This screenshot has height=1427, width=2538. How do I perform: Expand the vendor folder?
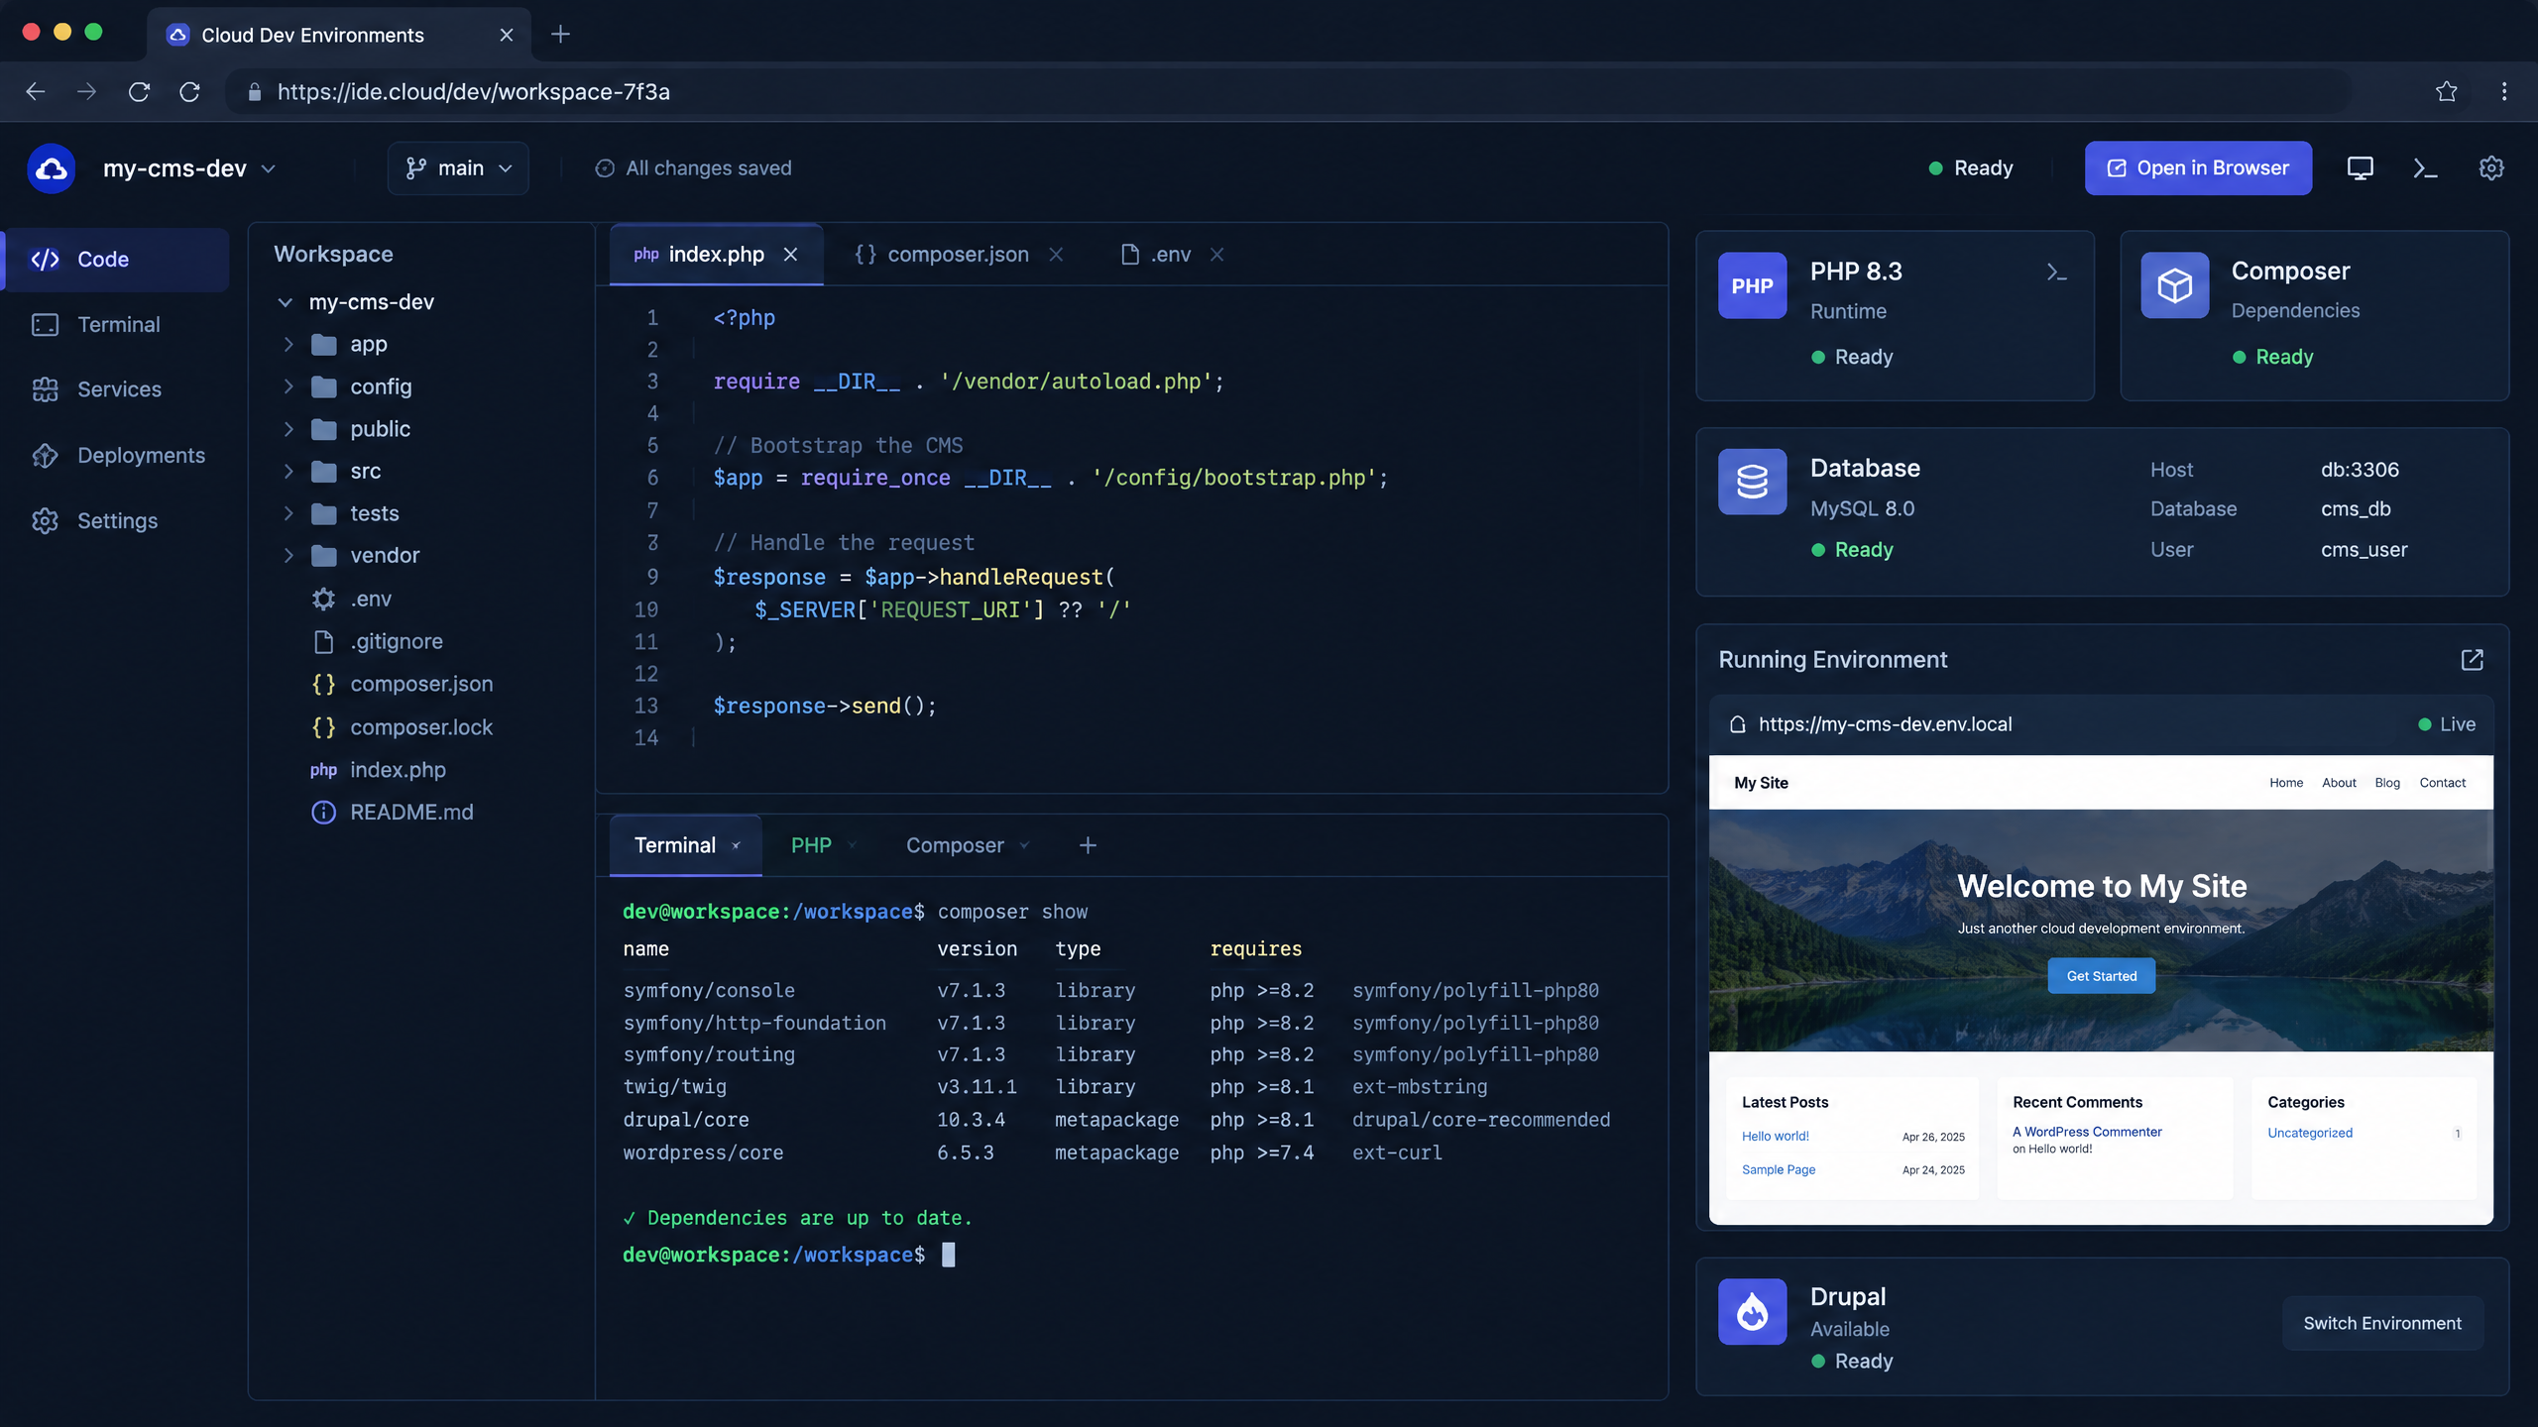(x=288, y=556)
